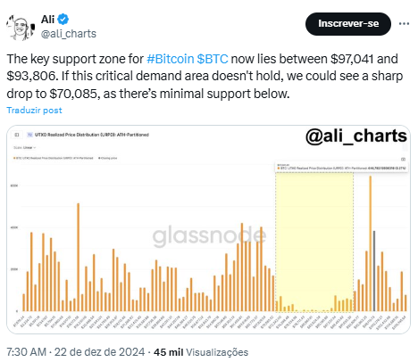
Task: Click the post timestamp 7:30 AM date
Action: coord(75,352)
